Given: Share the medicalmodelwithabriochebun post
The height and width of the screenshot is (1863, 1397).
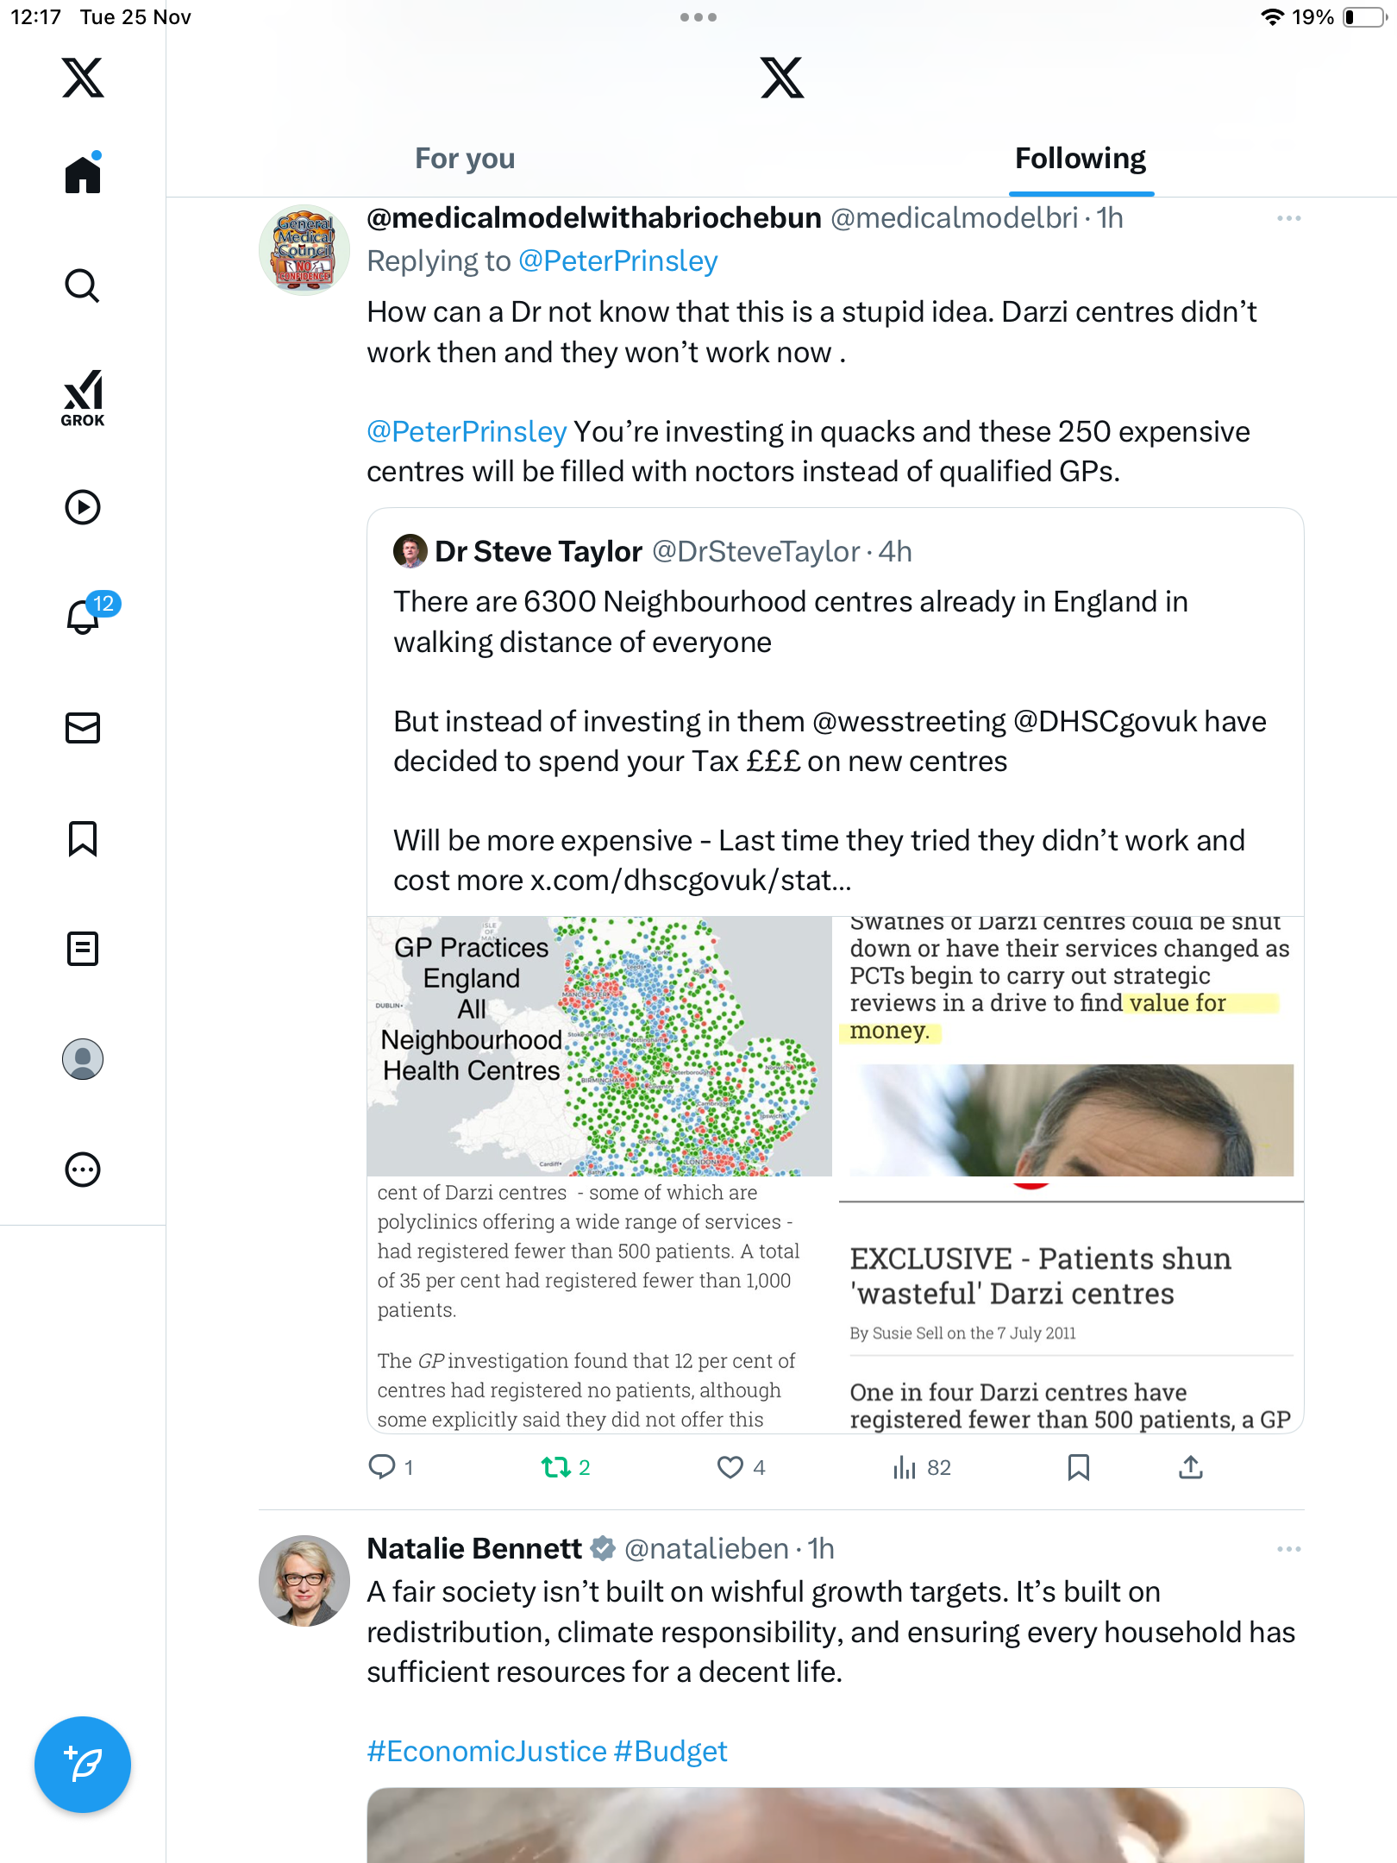Looking at the screenshot, I should click(1190, 1467).
